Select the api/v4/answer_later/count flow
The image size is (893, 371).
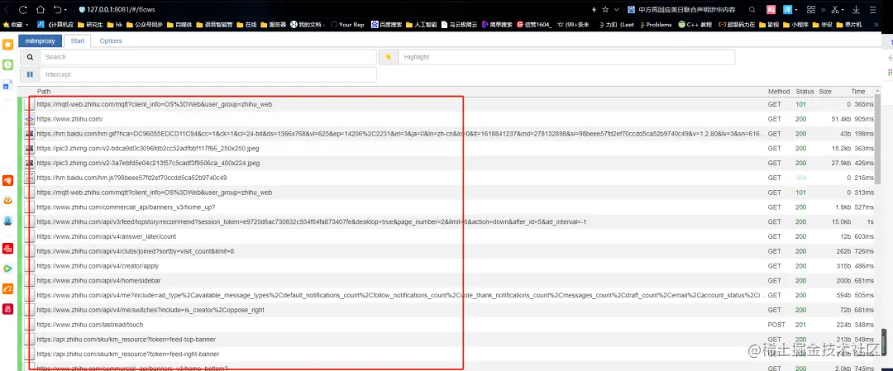click(x=446, y=236)
